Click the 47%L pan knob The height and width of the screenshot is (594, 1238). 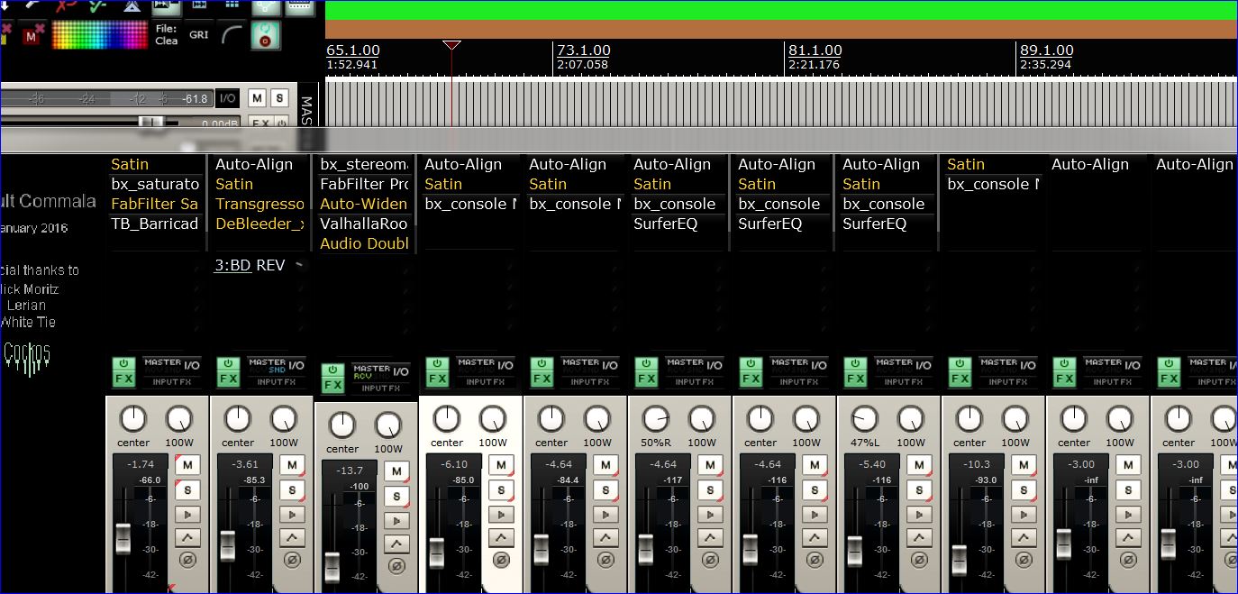pos(865,418)
